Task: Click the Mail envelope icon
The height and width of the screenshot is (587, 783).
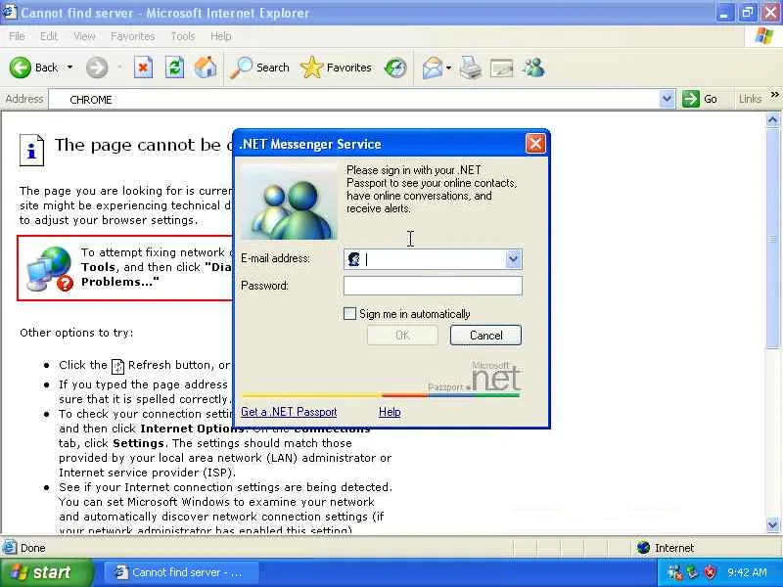Action: tap(432, 68)
